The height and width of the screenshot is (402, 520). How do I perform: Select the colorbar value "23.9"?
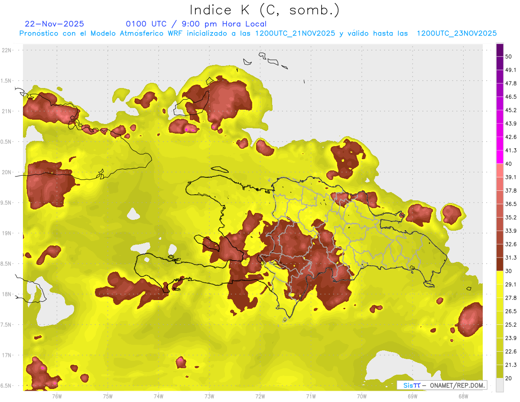coord(511,338)
